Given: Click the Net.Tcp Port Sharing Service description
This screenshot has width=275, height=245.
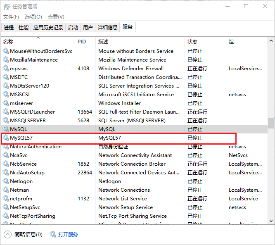Looking at the screenshot, I should pyautogui.click(x=133, y=216).
